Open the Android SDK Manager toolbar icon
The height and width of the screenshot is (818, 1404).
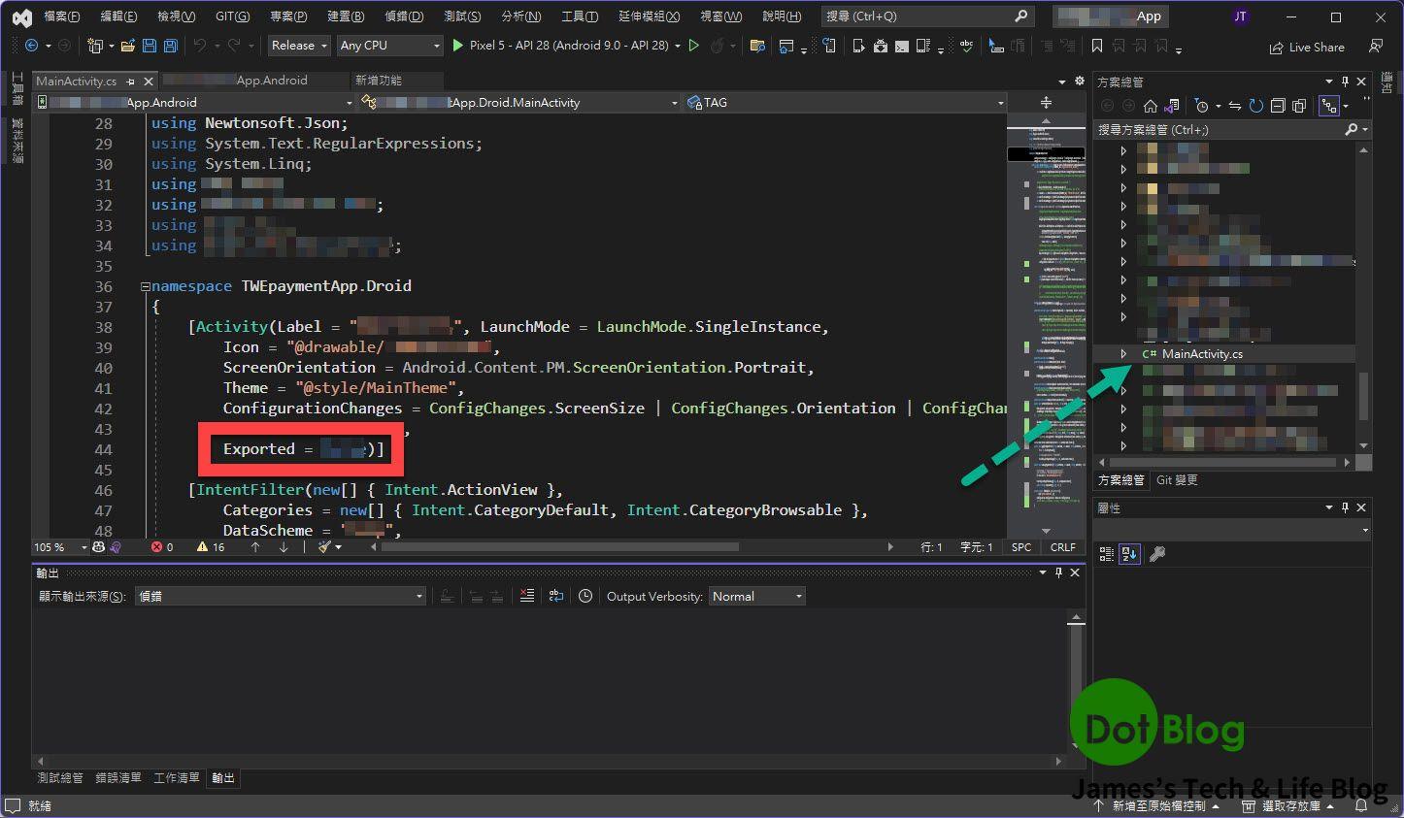(x=880, y=45)
